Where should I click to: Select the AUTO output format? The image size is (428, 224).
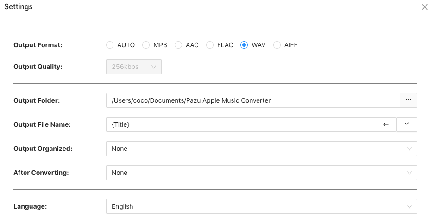point(110,45)
